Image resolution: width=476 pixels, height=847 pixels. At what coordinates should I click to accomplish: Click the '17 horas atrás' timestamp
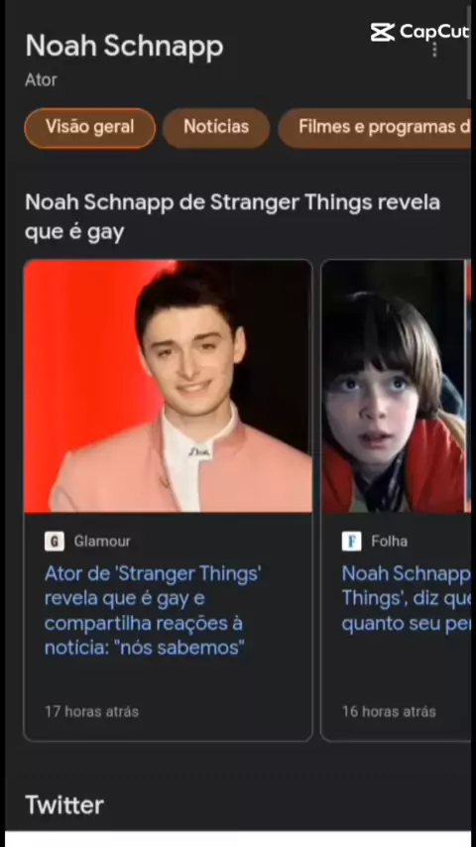tap(91, 711)
